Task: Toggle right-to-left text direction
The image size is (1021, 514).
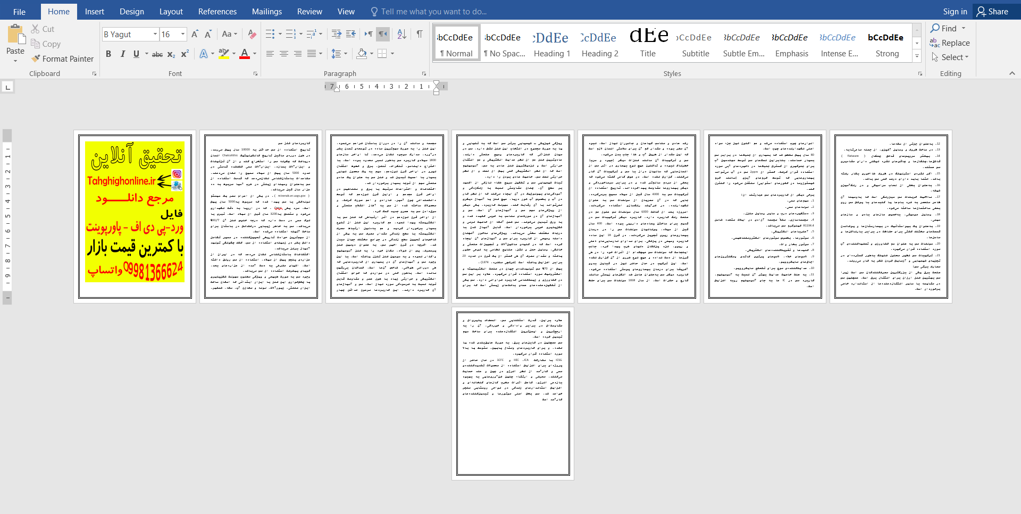Action: (x=383, y=34)
